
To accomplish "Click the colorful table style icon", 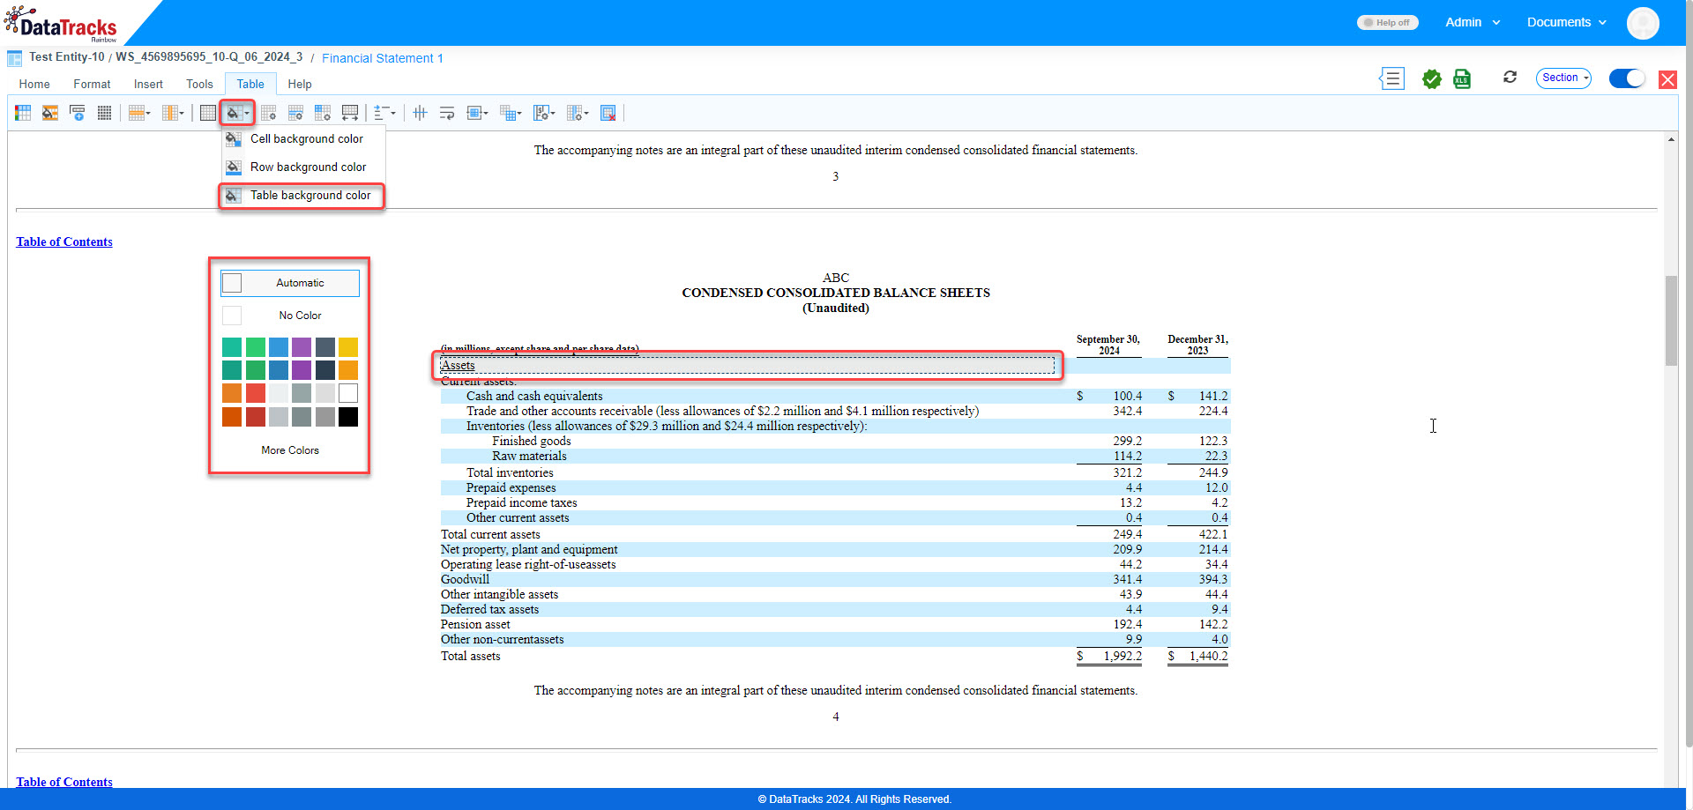I will click(x=23, y=113).
